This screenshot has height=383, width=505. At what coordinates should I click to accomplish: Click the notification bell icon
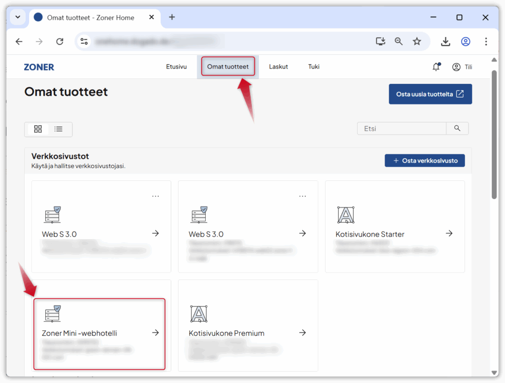point(436,67)
